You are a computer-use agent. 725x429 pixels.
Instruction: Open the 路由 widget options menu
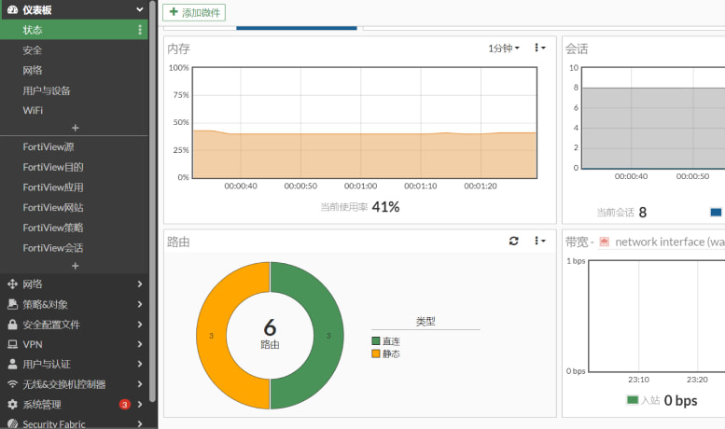tap(539, 241)
